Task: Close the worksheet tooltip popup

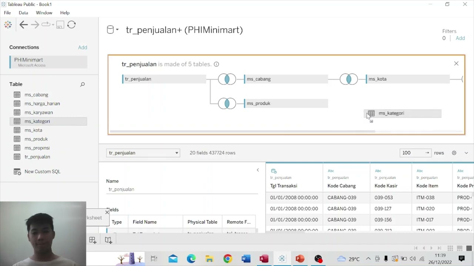Action: click(x=107, y=212)
